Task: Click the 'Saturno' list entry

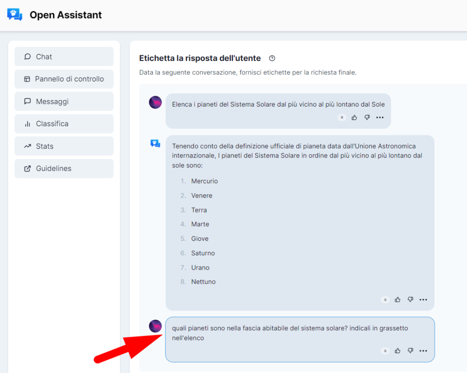Action: [x=203, y=253]
